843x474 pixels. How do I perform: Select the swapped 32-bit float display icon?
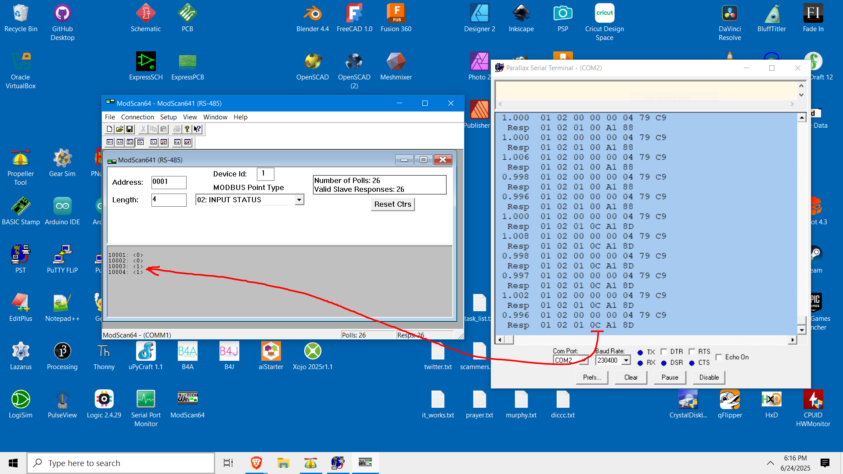pyautogui.click(x=164, y=142)
